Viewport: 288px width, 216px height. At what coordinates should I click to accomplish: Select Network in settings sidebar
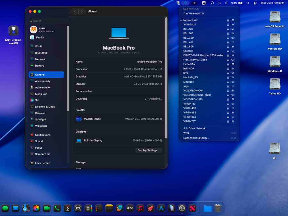pyautogui.click(x=46, y=59)
